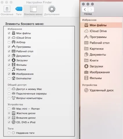Click the Bonjour-компьютеры icon
This screenshot has height=139, width=123.
pos(14,98)
